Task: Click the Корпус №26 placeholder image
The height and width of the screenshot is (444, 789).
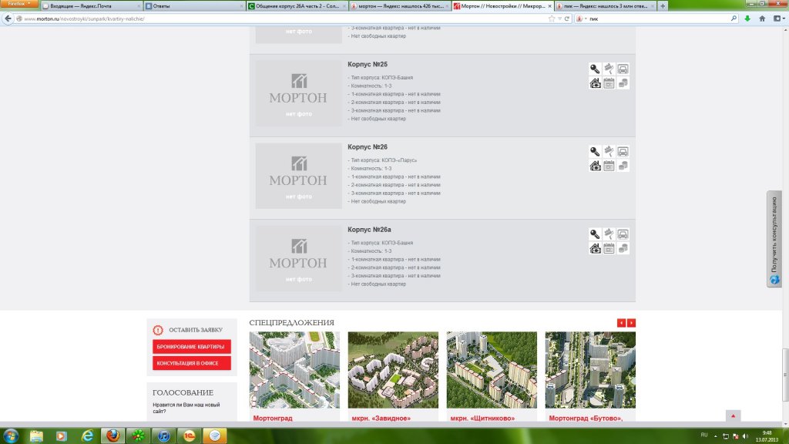Action: pyautogui.click(x=298, y=176)
